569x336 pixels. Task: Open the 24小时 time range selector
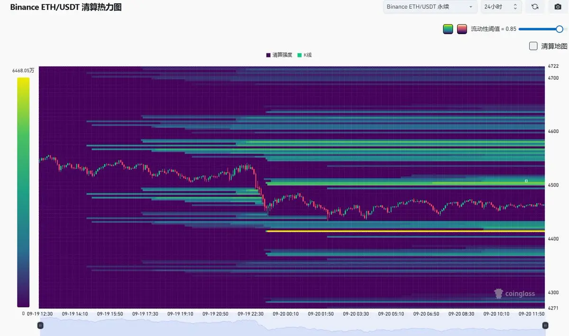pos(501,7)
